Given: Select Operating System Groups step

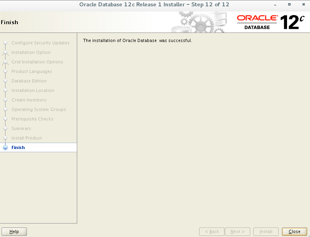Looking at the screenshot, I should click(x=39, y=109).
